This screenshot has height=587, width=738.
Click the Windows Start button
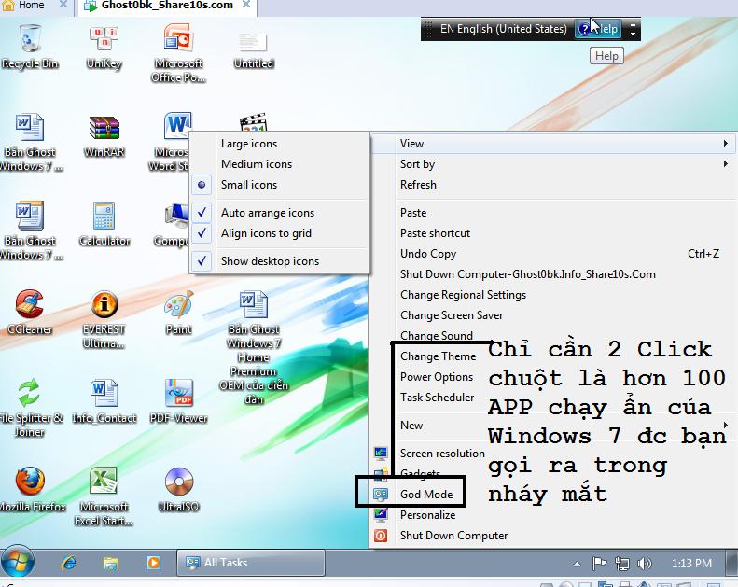point(18,563)
